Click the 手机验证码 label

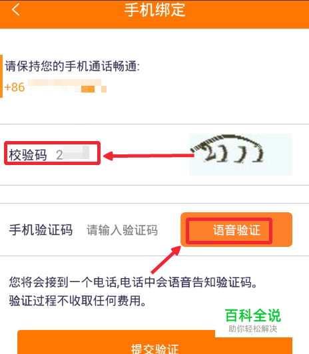(41, 230)
